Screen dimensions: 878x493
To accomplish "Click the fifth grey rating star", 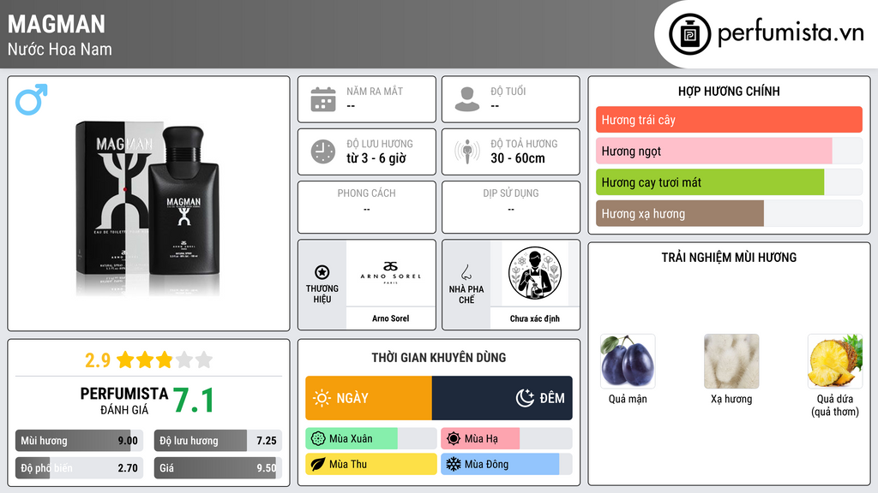I will [x=204, y=360].
